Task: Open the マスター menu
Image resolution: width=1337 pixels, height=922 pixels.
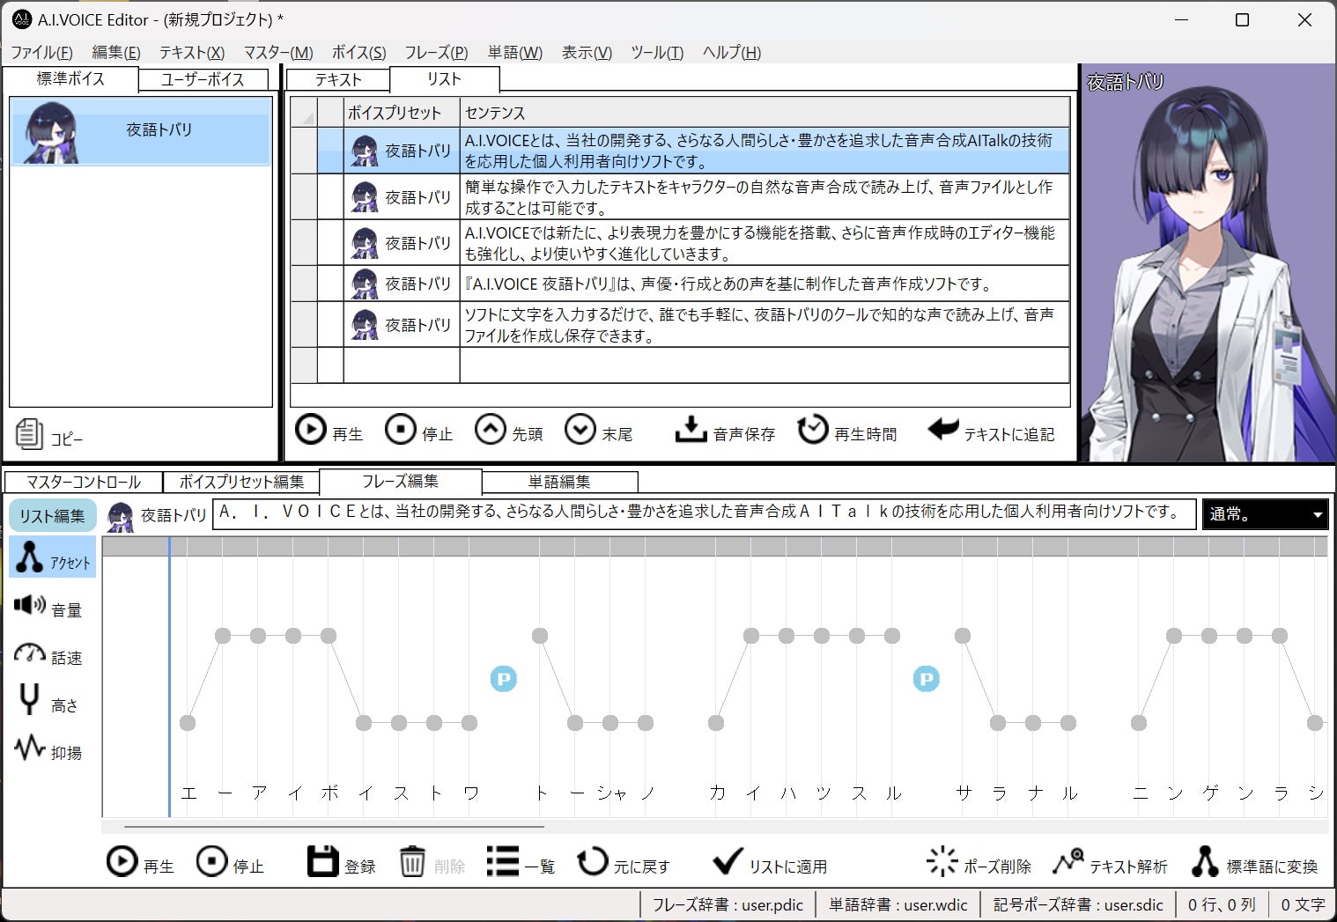Action: coord(278,52)
